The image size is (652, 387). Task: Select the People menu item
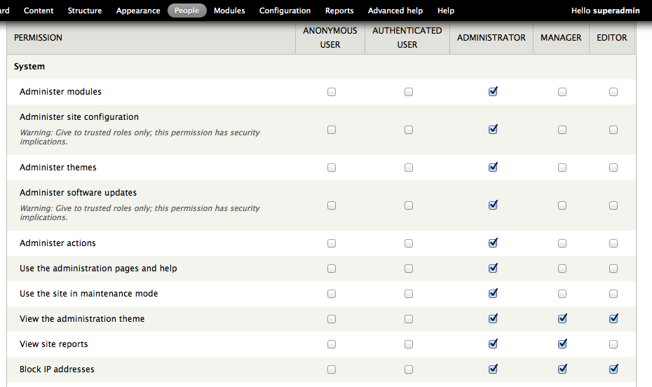(x=186, y=11)
